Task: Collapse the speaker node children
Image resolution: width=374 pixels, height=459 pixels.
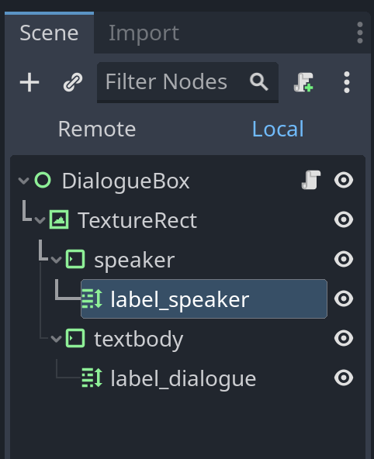Action: [x=56, y=260]
